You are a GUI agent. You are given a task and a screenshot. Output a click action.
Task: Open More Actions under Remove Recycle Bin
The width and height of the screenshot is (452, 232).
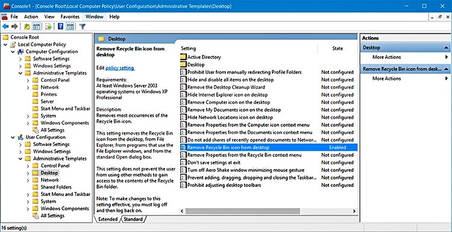tap(386, 79)
